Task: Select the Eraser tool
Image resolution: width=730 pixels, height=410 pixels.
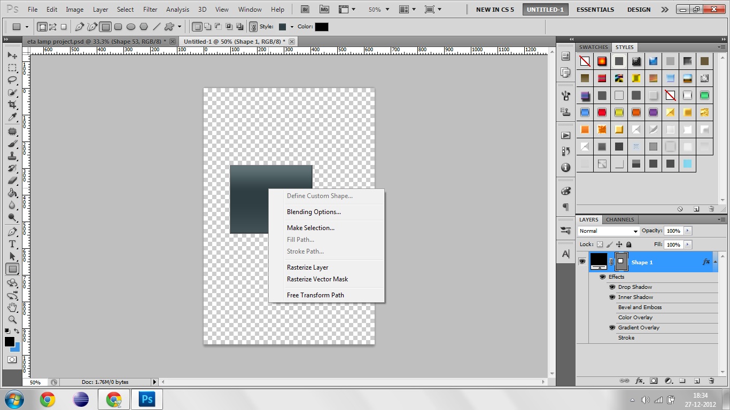Action: coord(12,180)
